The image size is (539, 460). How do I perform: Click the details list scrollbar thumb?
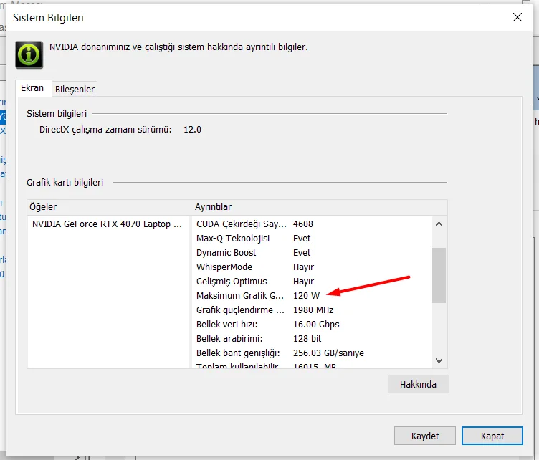[x=439, y=276]
